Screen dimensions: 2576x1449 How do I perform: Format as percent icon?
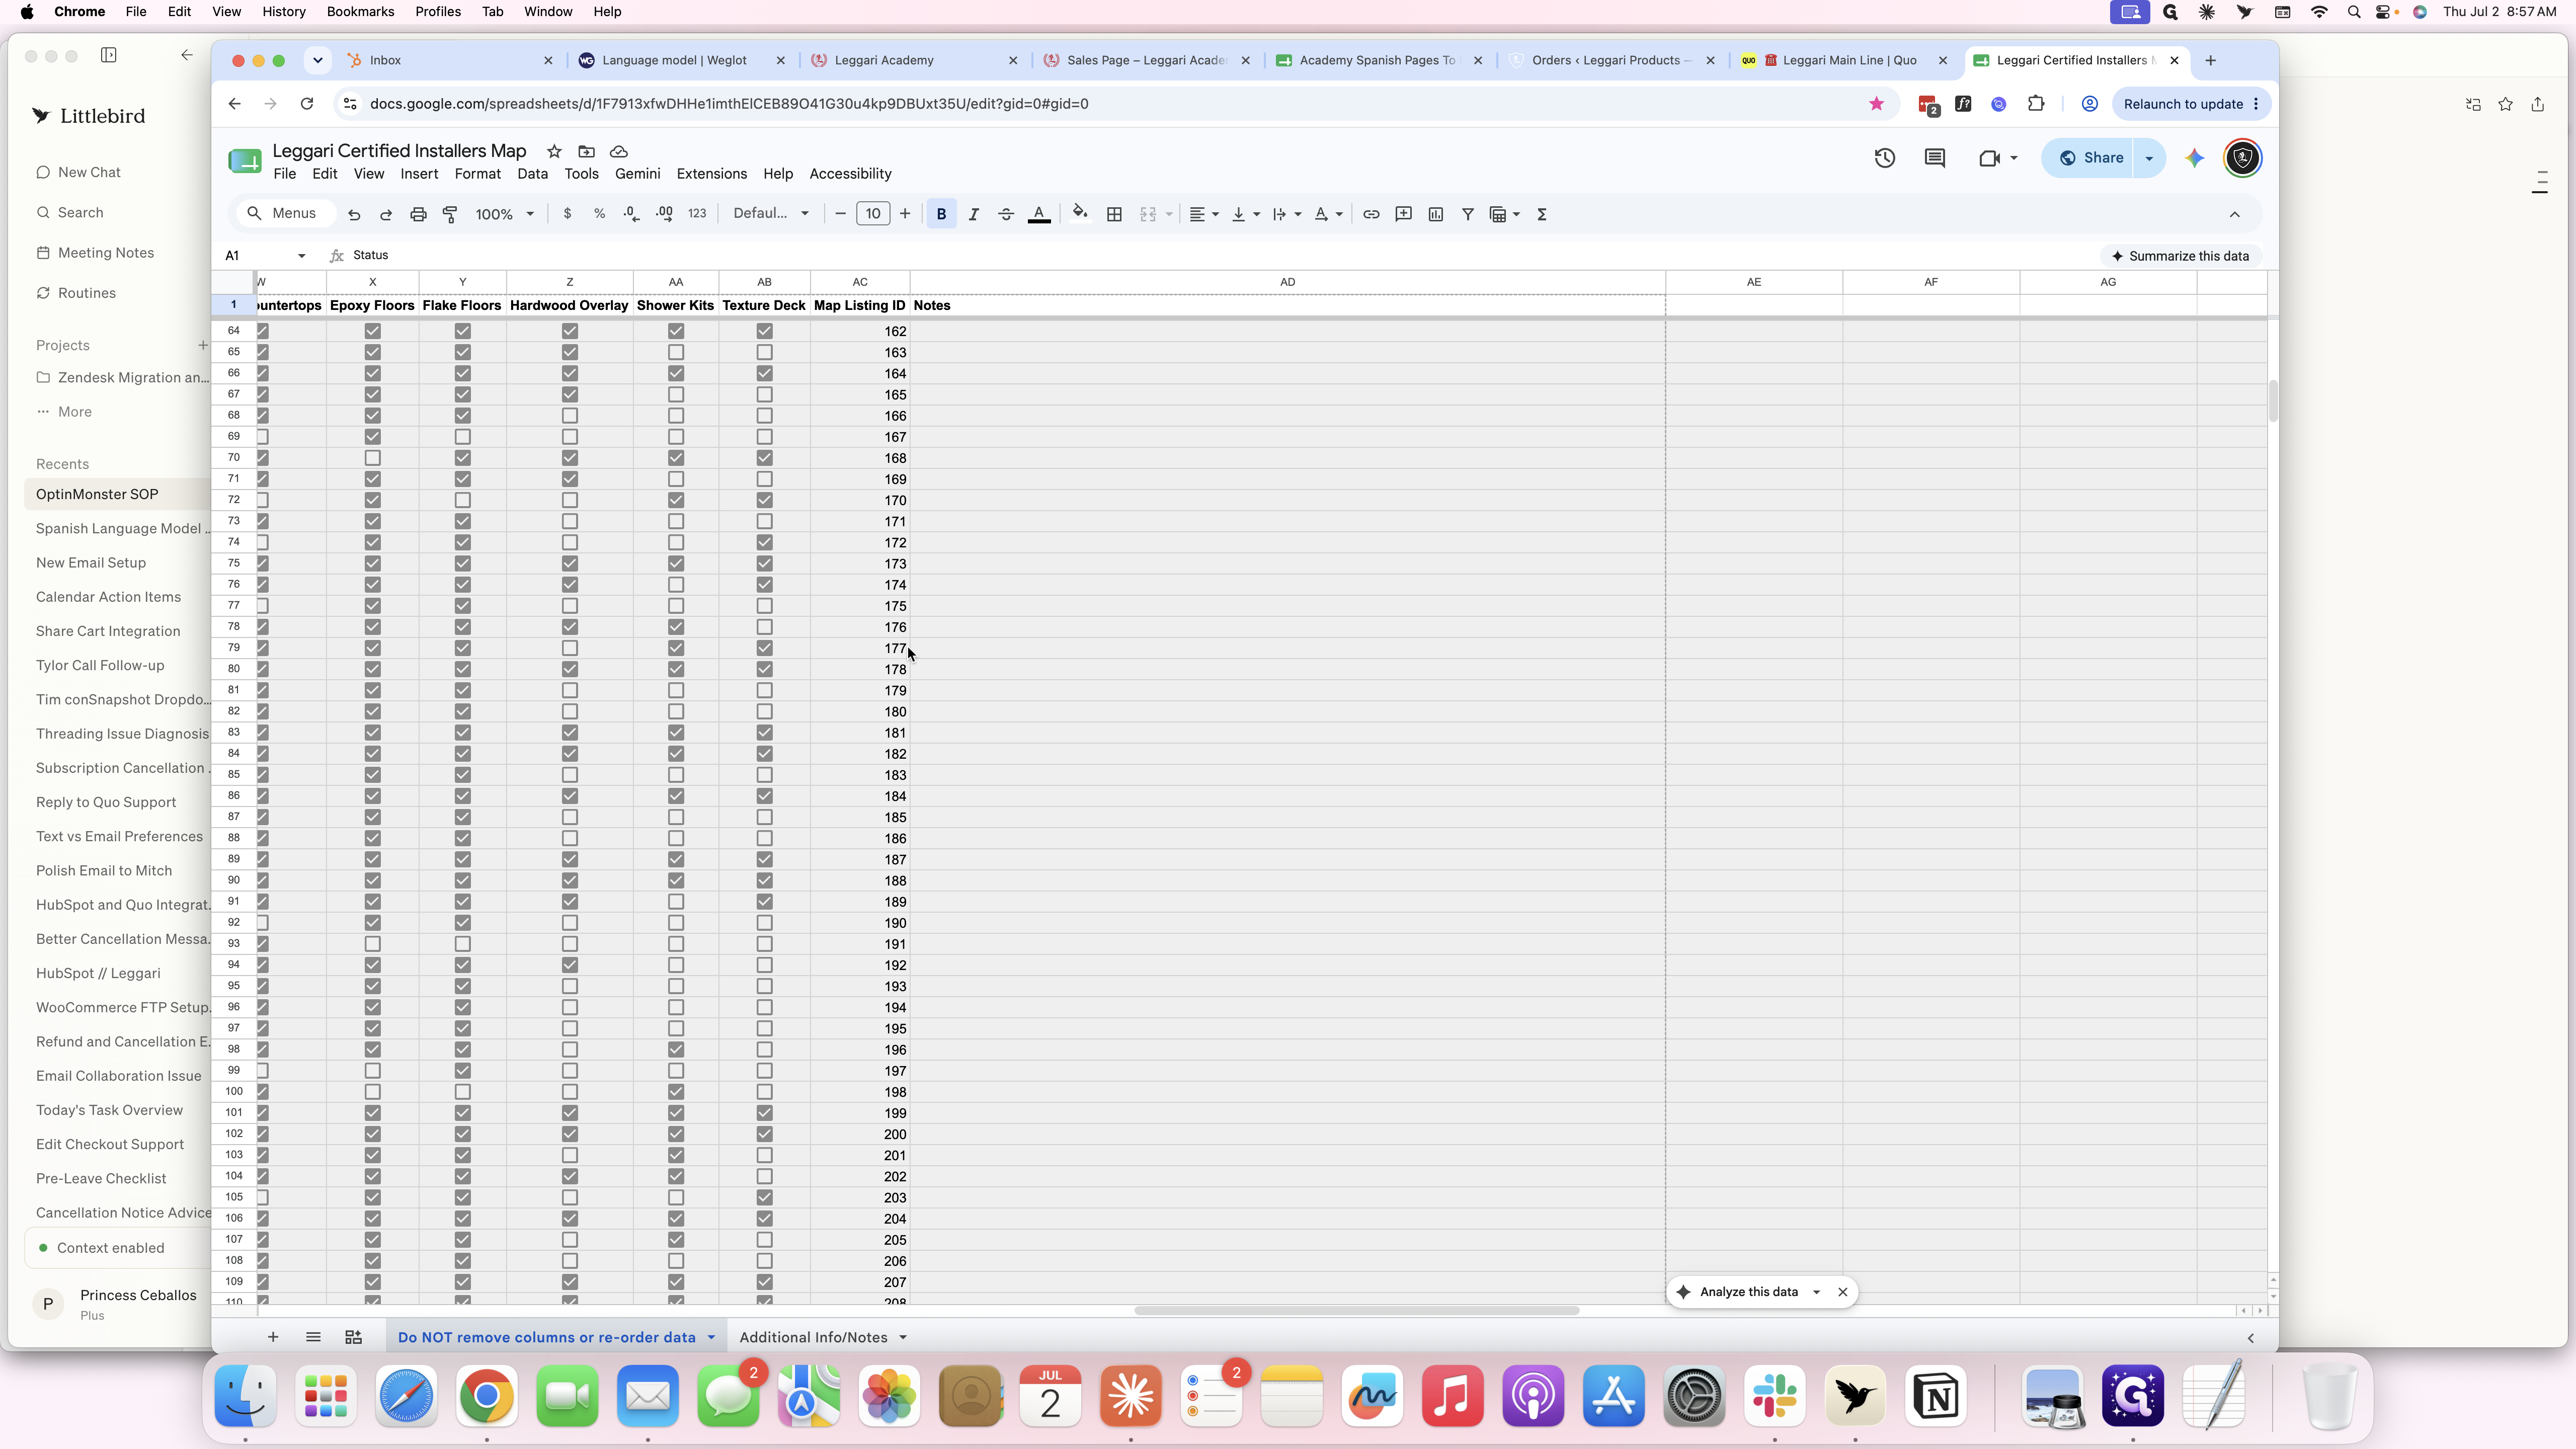[599, 214]
